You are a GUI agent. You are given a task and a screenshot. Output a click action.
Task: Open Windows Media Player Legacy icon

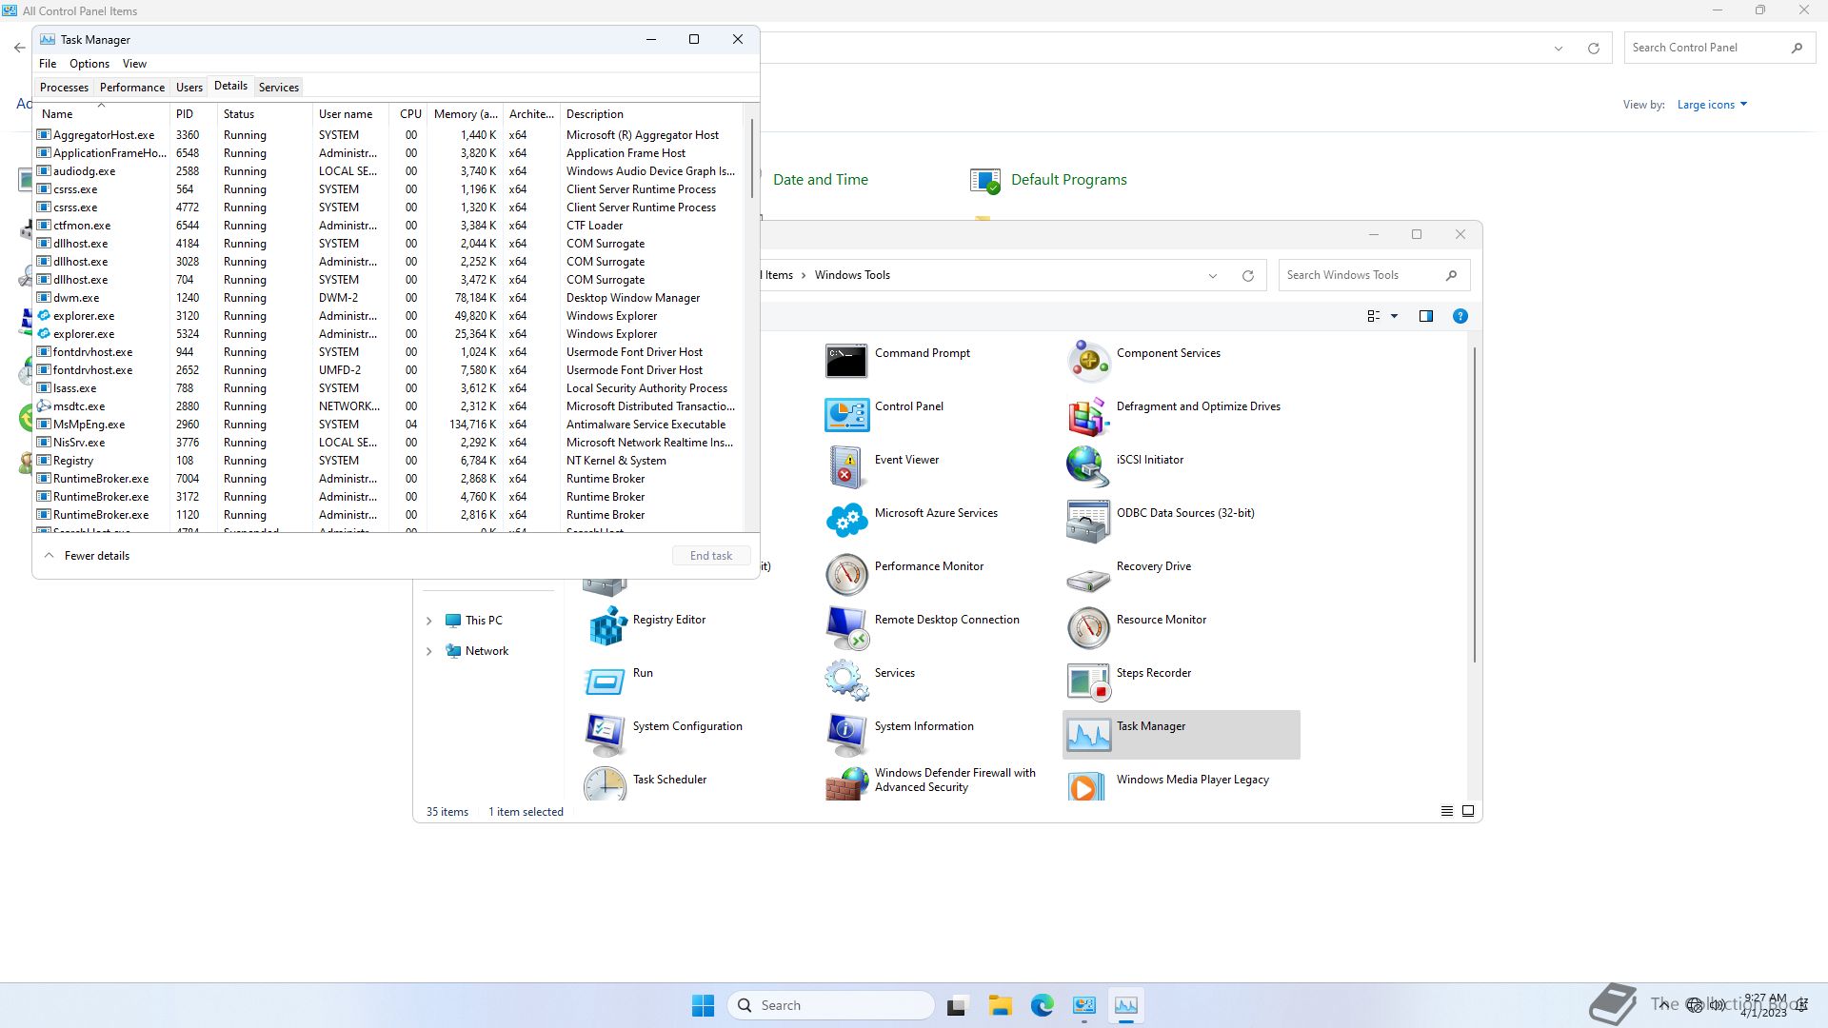click(1087, 785)
